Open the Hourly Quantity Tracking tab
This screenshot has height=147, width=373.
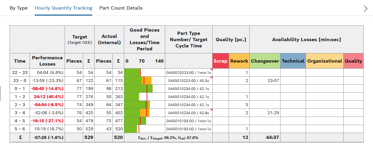(63, 8)
